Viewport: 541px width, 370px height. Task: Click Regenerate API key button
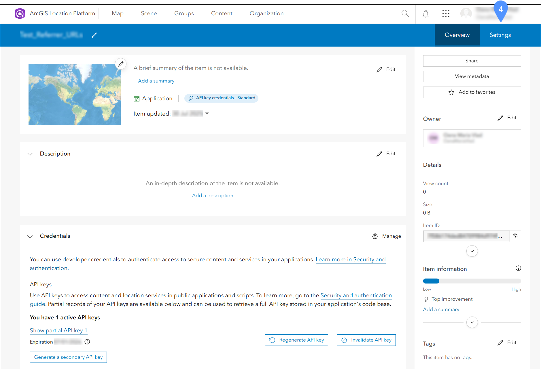click(296, 340)
